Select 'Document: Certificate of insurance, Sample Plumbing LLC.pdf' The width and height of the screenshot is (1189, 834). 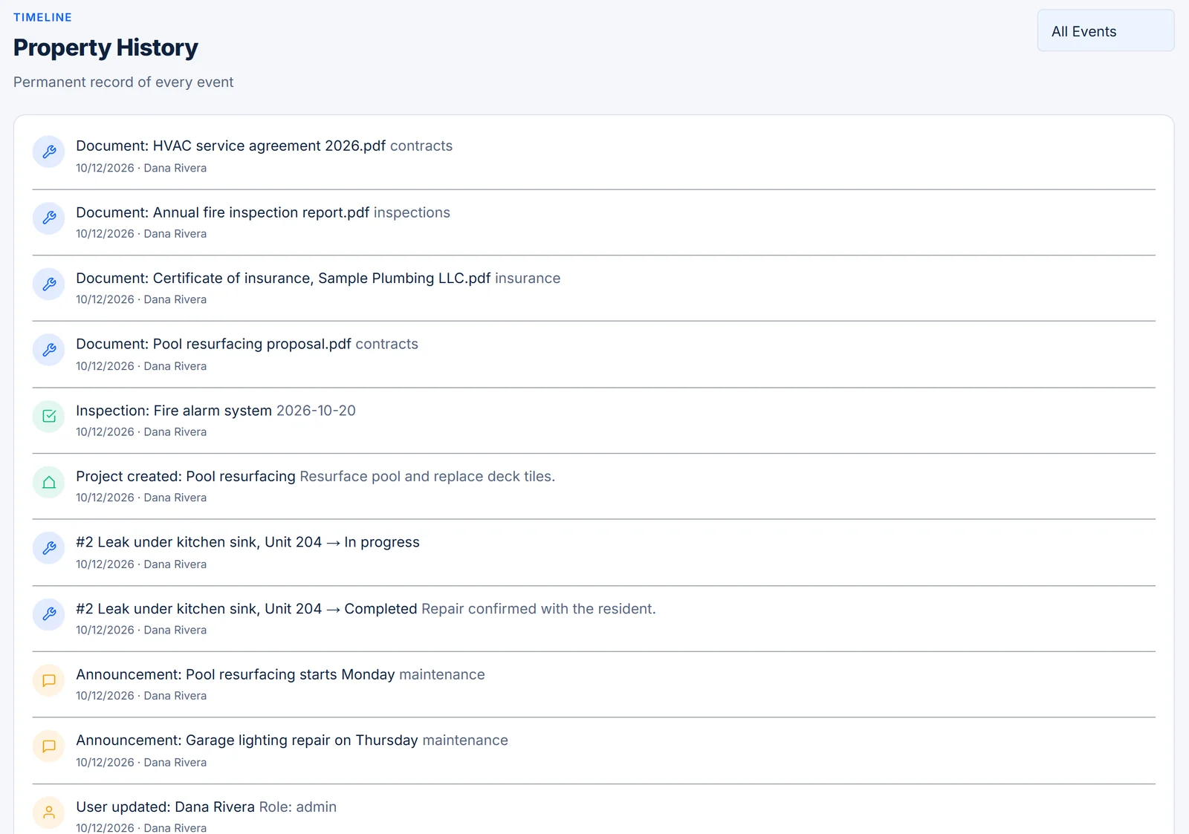point(283,278)
